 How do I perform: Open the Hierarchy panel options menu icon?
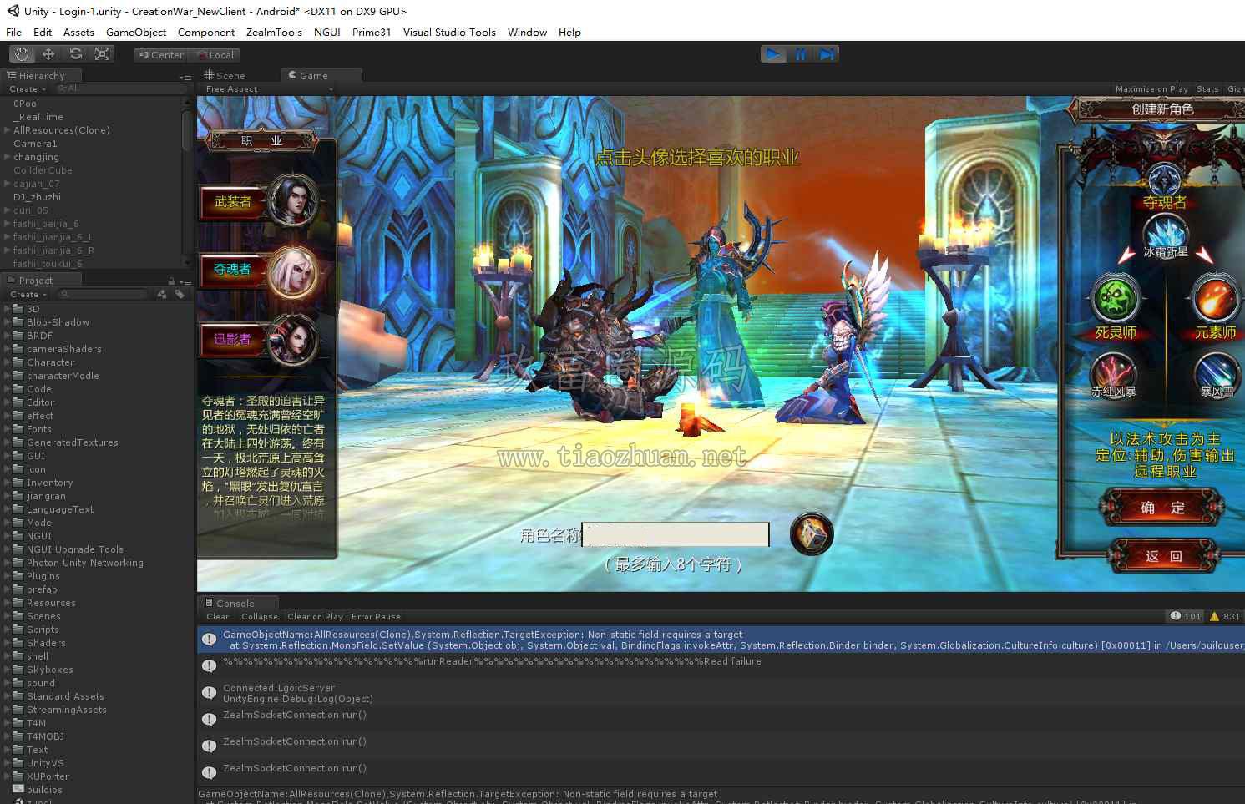pos(185,77)
